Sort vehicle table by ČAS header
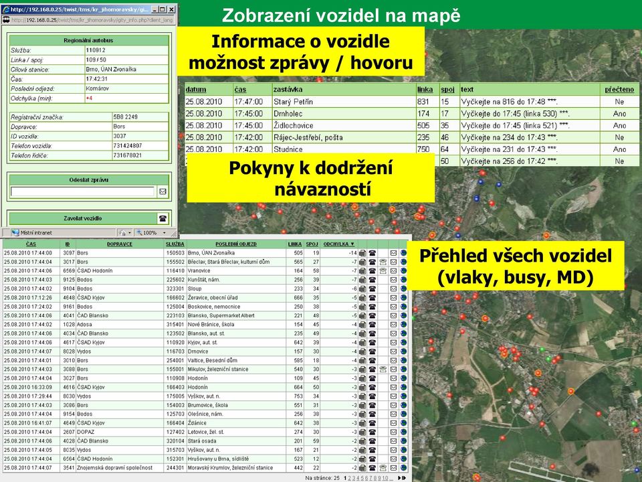 point(31,244)
